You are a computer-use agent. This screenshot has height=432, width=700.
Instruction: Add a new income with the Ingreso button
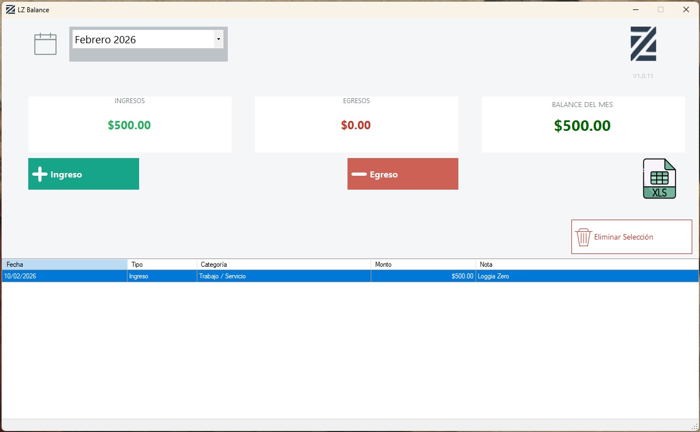coord(84,174)
